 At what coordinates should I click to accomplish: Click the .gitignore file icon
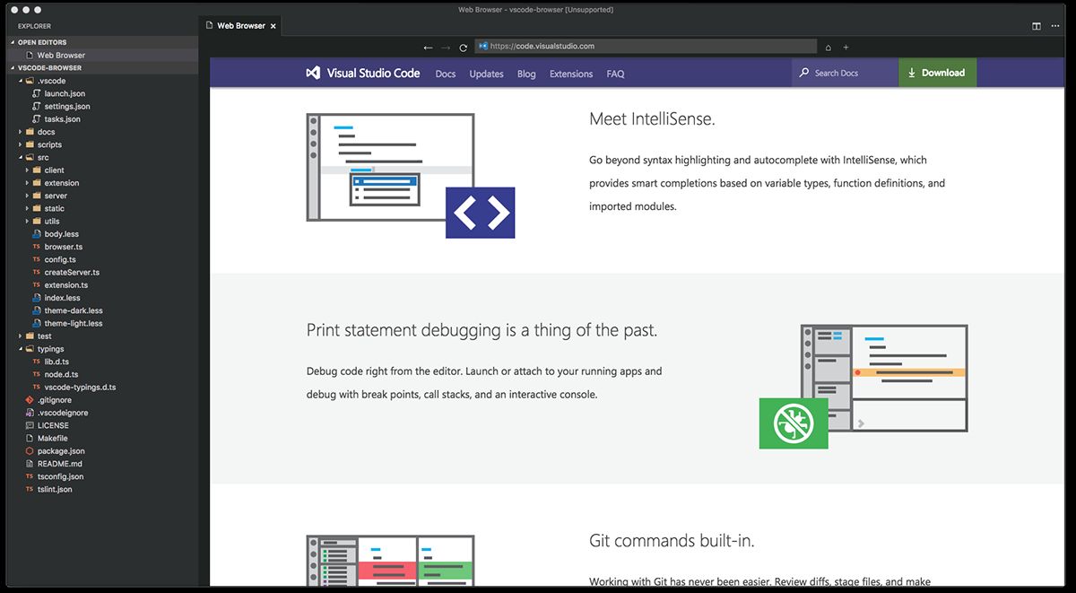pyautogui.click(x=30, y=400)
